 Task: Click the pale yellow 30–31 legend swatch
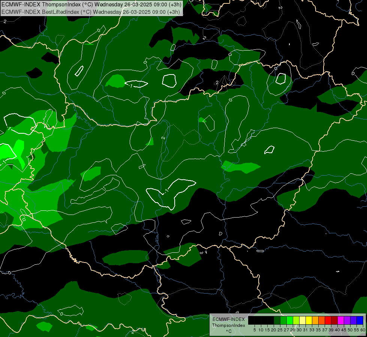(303, 320)
